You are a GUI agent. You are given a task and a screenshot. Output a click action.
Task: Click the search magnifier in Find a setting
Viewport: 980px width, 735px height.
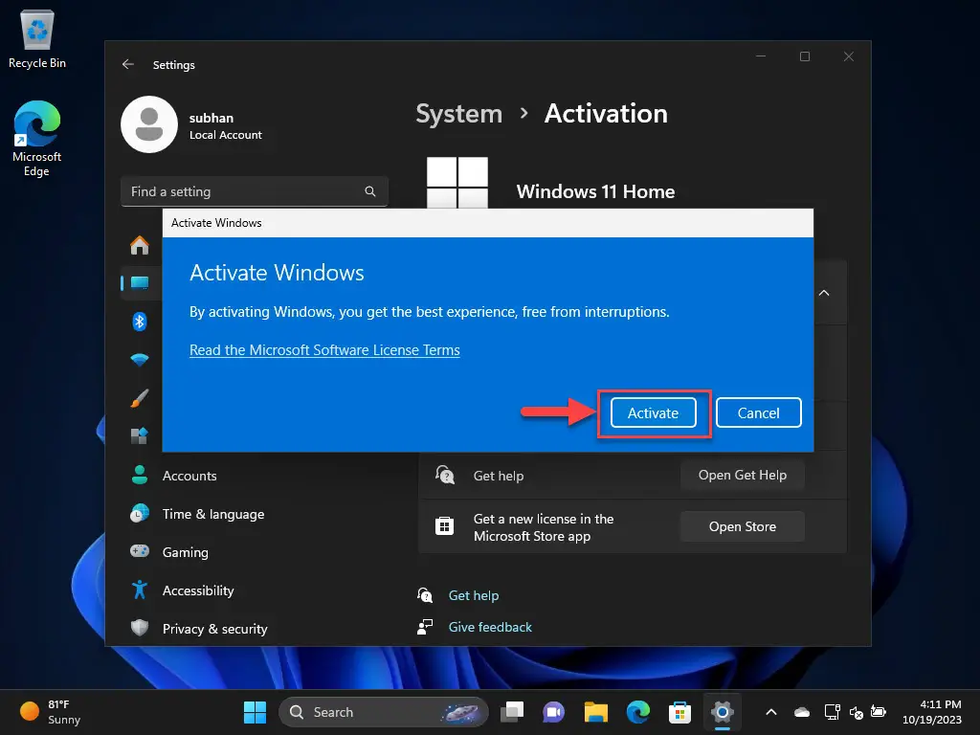370,191
